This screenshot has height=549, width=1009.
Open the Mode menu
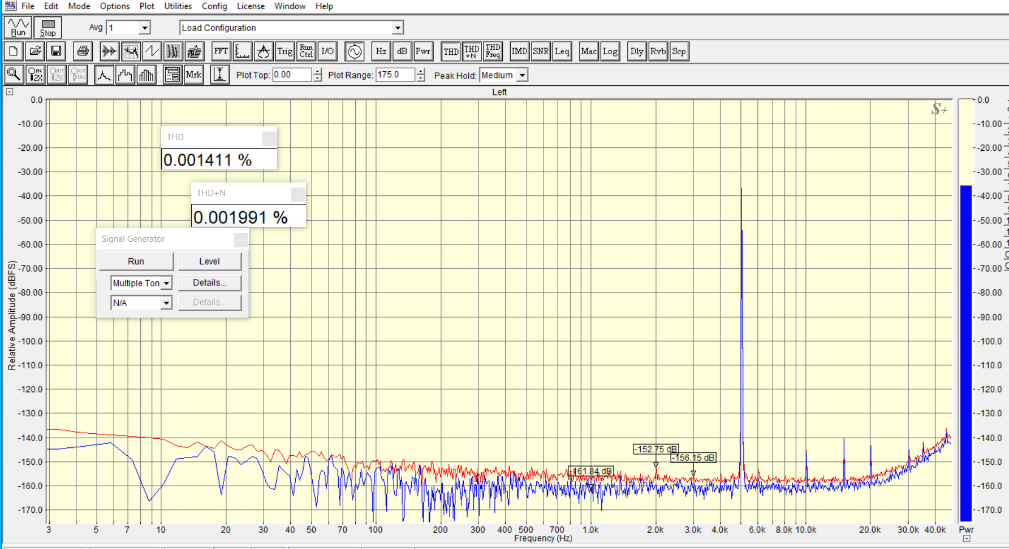click(x=79, y=6)
